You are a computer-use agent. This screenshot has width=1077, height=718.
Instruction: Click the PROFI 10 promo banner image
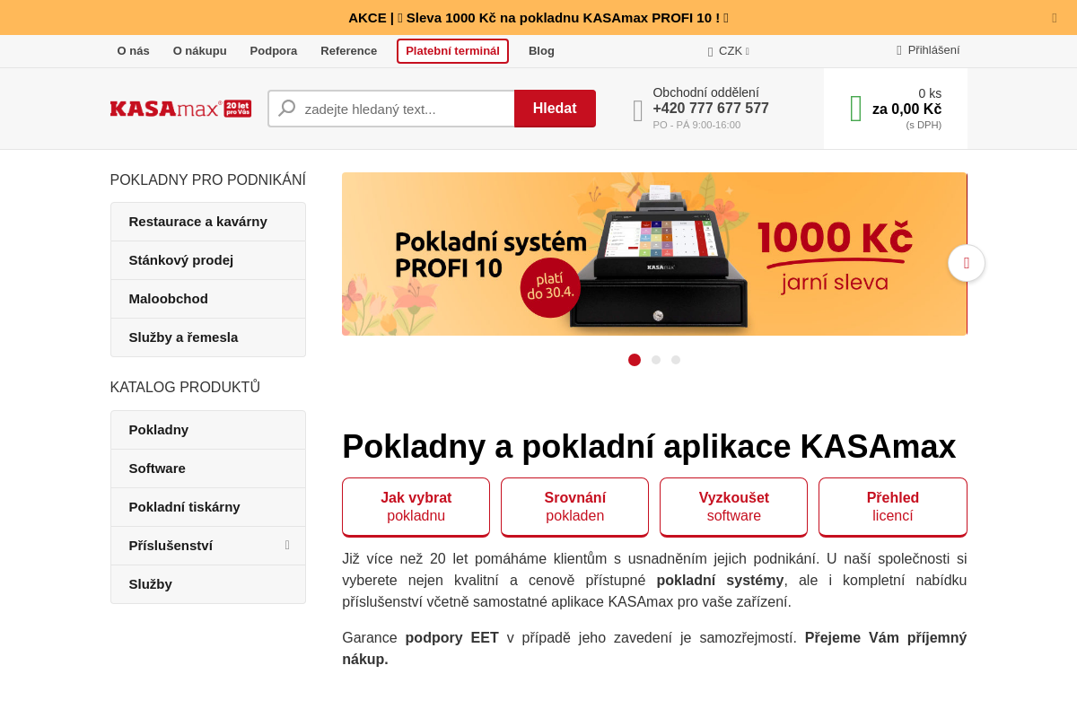click(x=654, y=254)
